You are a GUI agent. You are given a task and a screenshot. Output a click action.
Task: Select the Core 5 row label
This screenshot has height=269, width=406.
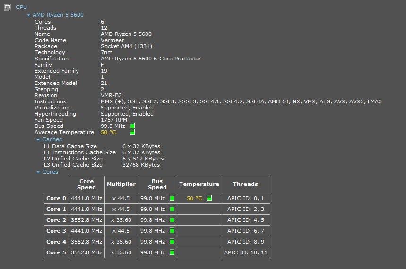coord(56,252)
